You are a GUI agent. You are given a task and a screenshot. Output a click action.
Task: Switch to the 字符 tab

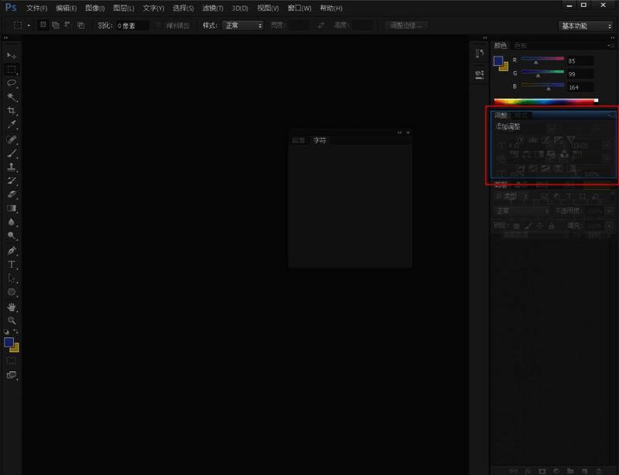[320, 141]
